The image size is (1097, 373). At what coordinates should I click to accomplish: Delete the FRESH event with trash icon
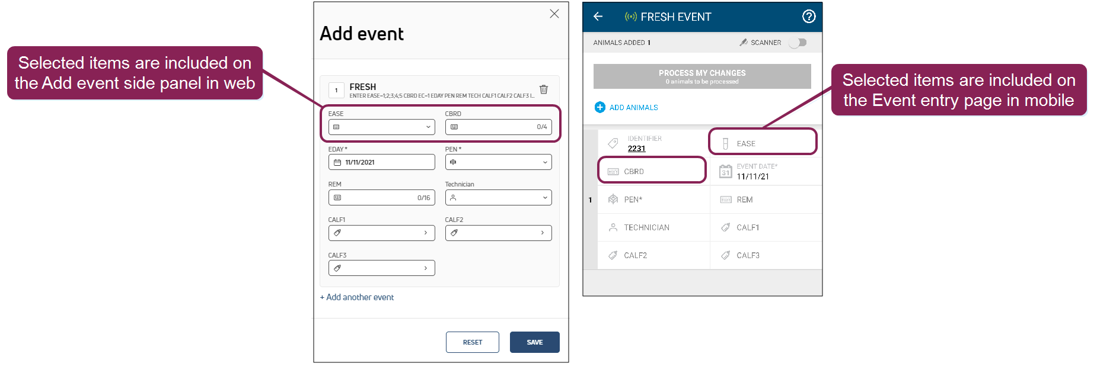(543, 89)
